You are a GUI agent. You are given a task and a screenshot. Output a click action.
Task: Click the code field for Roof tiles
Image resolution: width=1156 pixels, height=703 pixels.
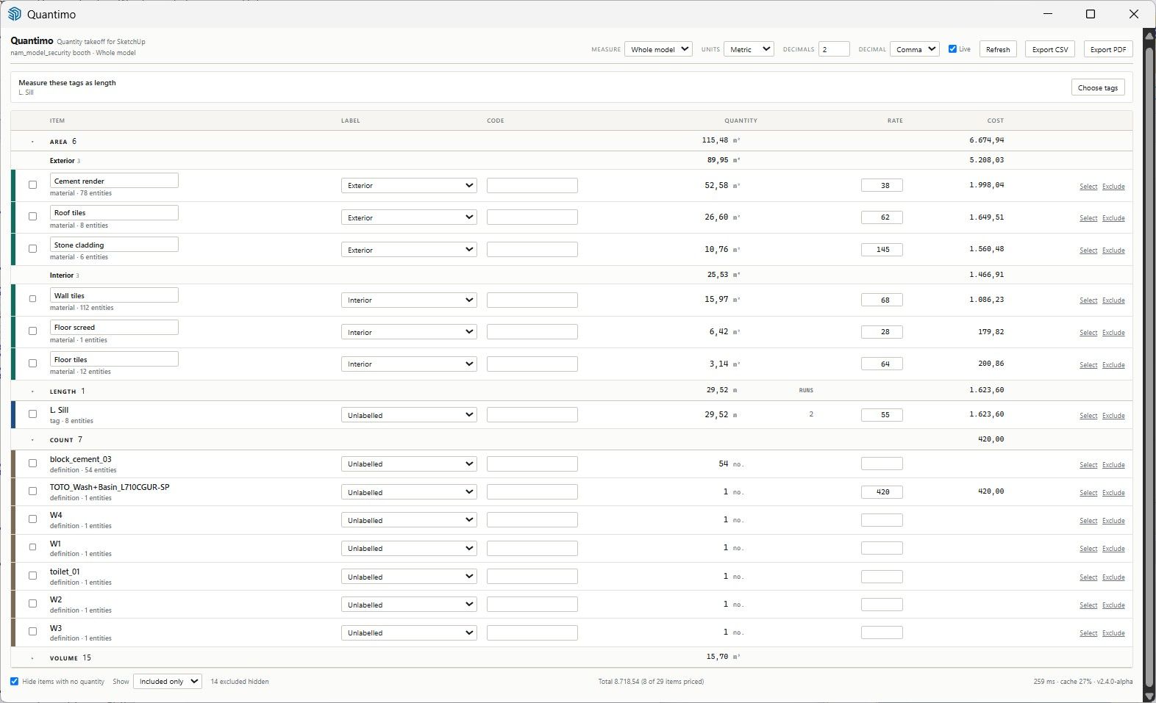(532, 217)
